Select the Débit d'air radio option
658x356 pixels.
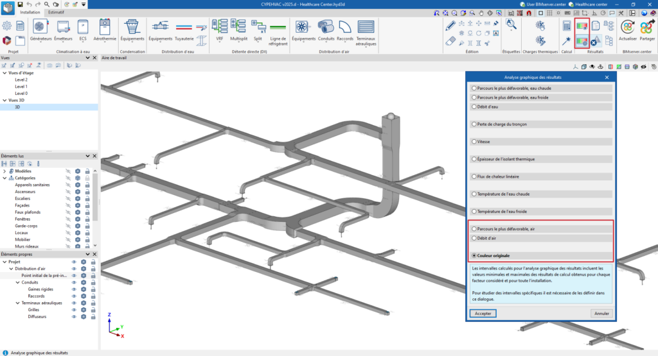click(474, 238)
